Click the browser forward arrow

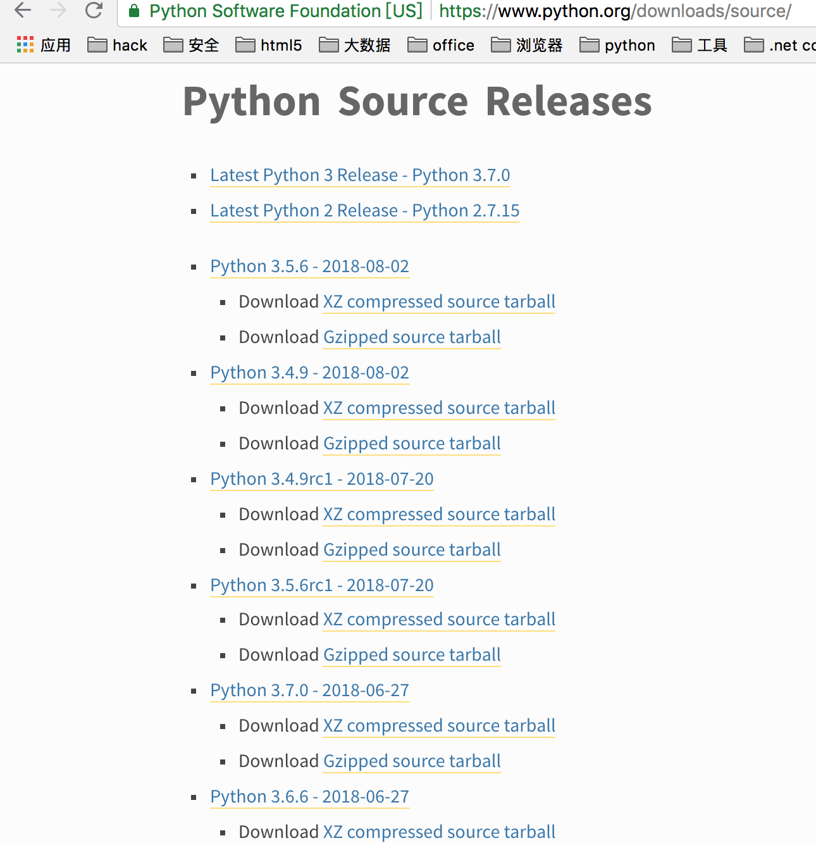[x=58, y=10]
